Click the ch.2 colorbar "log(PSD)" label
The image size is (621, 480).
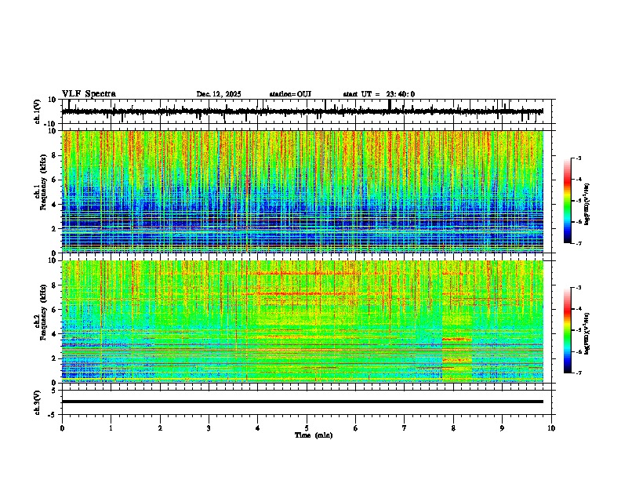point(587,333)
